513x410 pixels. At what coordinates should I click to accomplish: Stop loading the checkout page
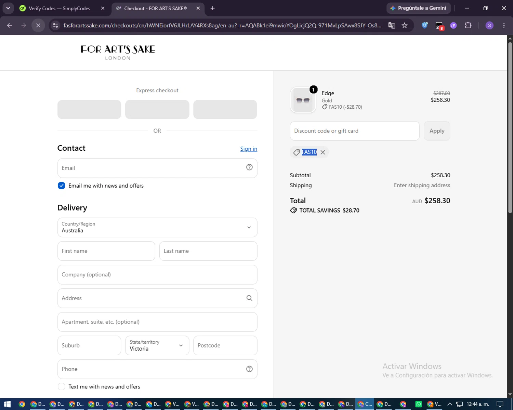coord(38,25)
